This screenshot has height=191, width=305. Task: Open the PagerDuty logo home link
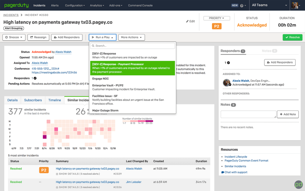pyautogui.click(x=16, y=5)
